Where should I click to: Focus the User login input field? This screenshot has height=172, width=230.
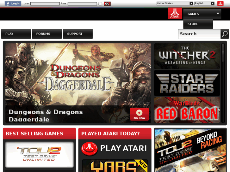coord(45,4)
